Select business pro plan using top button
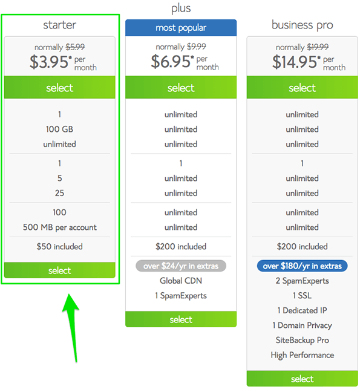The width and height of the screenshot is (363, 392). [x=302, y=88]
